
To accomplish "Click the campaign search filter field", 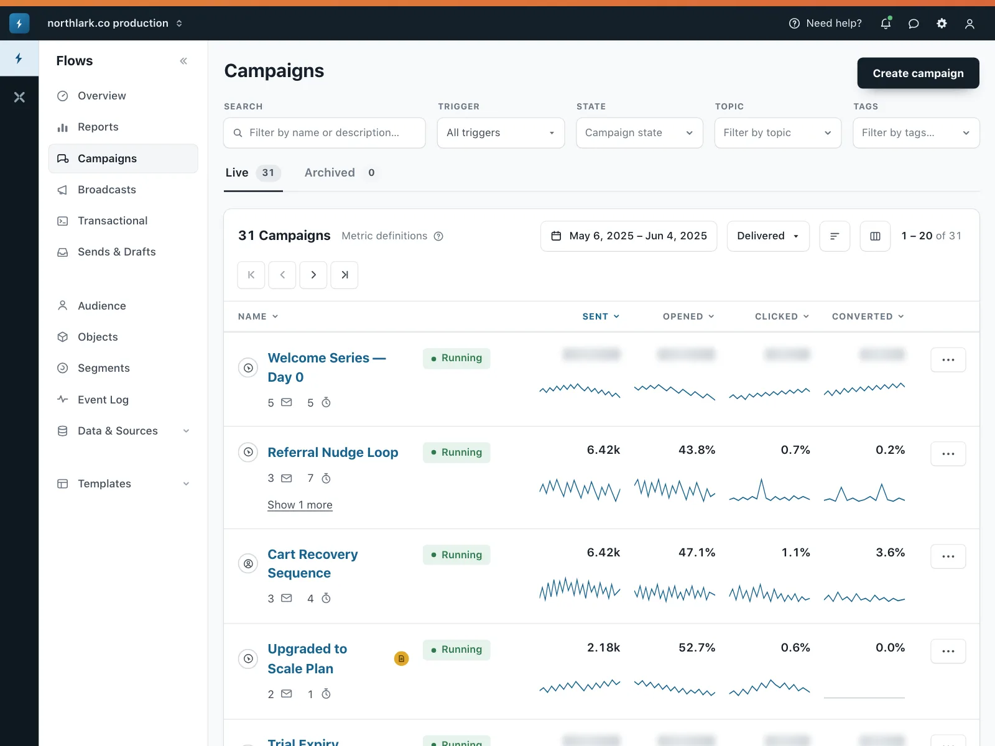I will [x=325, y=133].
